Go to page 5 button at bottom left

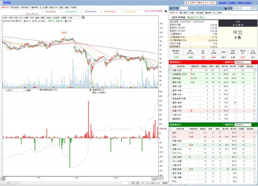(15, 183)
